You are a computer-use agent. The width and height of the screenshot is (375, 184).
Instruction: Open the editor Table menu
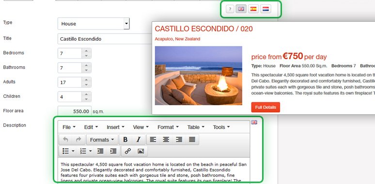pos(196,127)
